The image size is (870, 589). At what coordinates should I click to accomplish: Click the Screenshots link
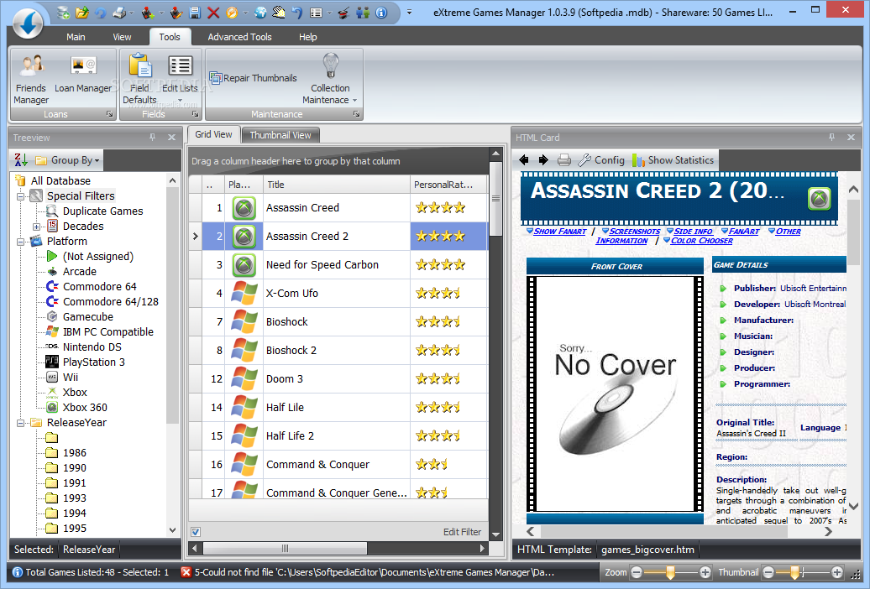click(x=635, y=232)
